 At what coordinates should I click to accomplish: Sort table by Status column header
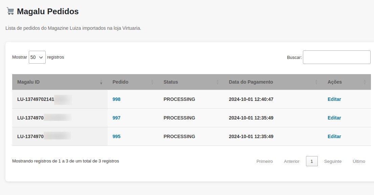click(x=191, y=82)
